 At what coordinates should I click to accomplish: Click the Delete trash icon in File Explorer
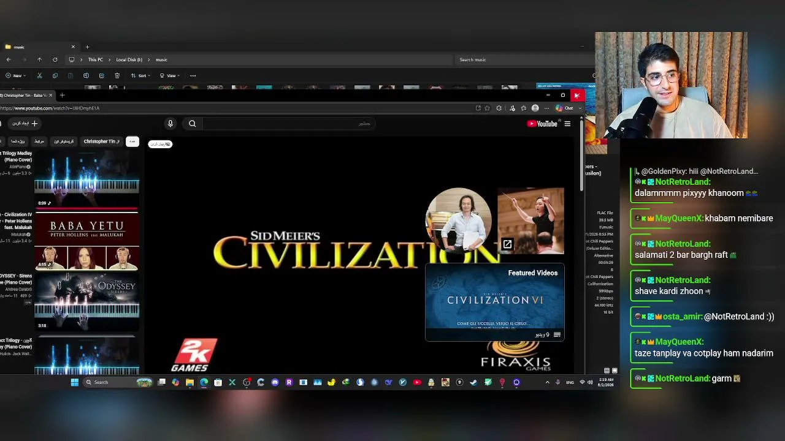pyautogui.click(x=117, y=76)
